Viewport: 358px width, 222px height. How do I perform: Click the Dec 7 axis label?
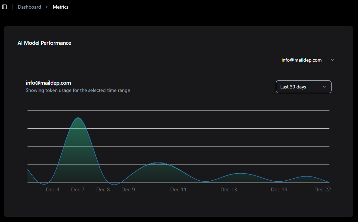click(x=78, y=190)
